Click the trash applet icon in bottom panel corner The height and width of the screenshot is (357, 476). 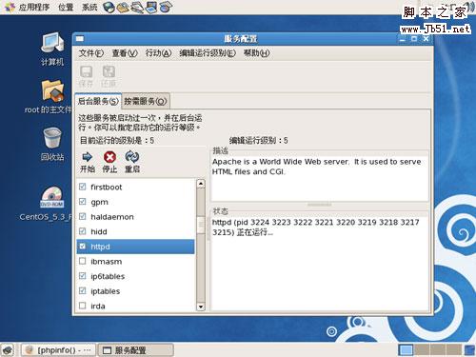point(469,350)
